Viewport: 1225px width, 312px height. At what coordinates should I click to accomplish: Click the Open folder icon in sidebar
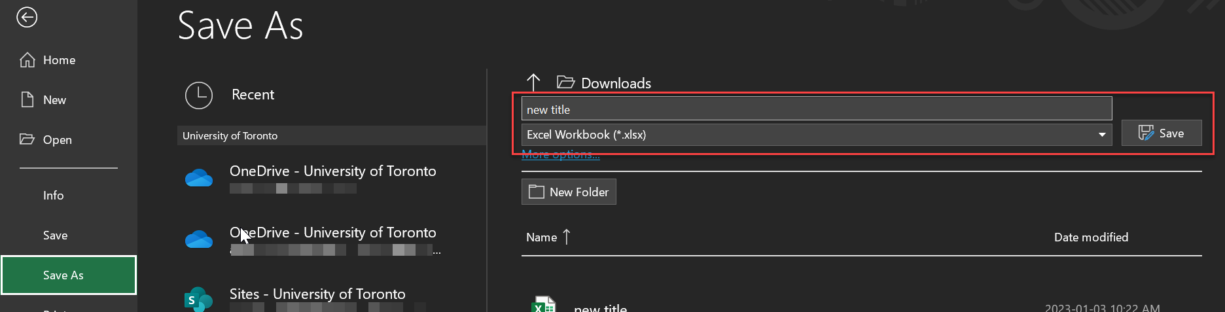(27, 139)
